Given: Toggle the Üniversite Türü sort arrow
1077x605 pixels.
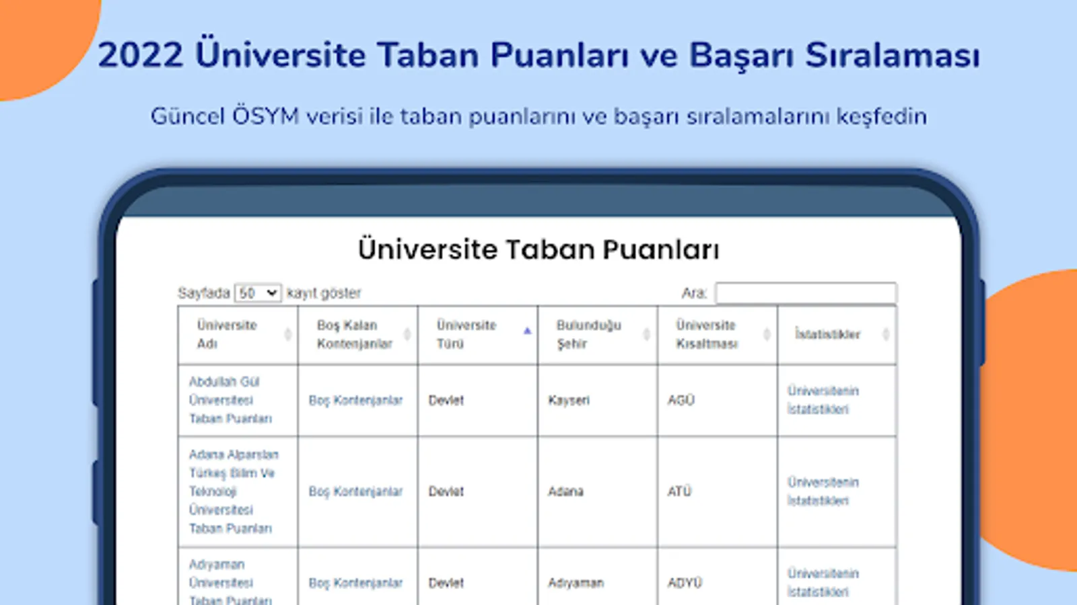Looking at the screenshot, I should [527, 331].
